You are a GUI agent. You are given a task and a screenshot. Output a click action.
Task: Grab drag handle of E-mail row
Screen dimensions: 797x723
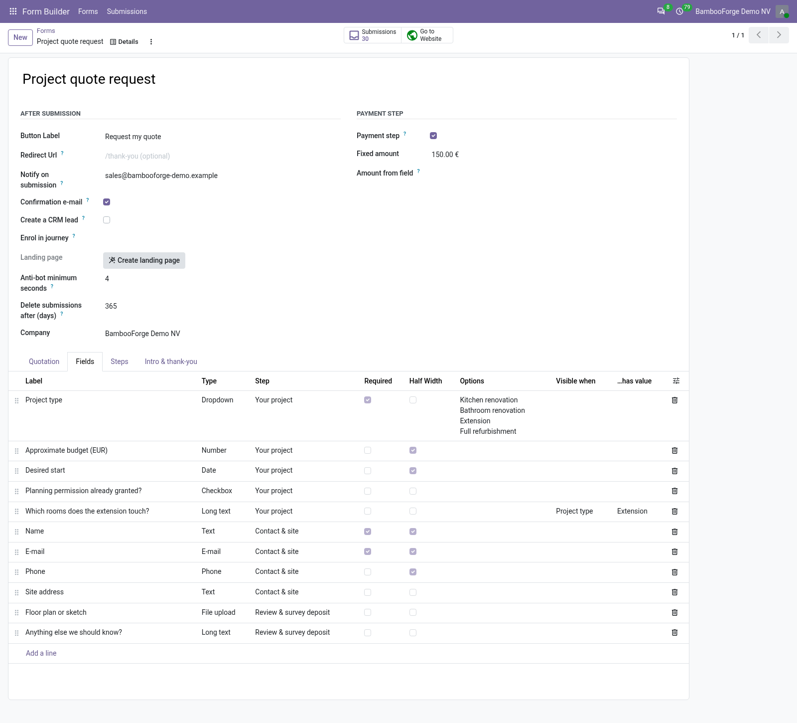(x=16, y=552)
